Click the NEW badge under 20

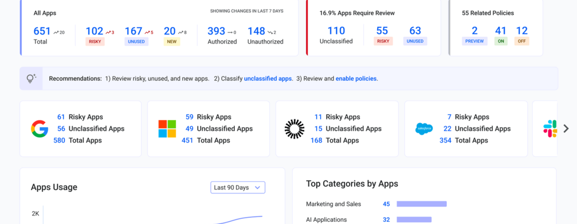pyautogui.click(x=172, y=41)
